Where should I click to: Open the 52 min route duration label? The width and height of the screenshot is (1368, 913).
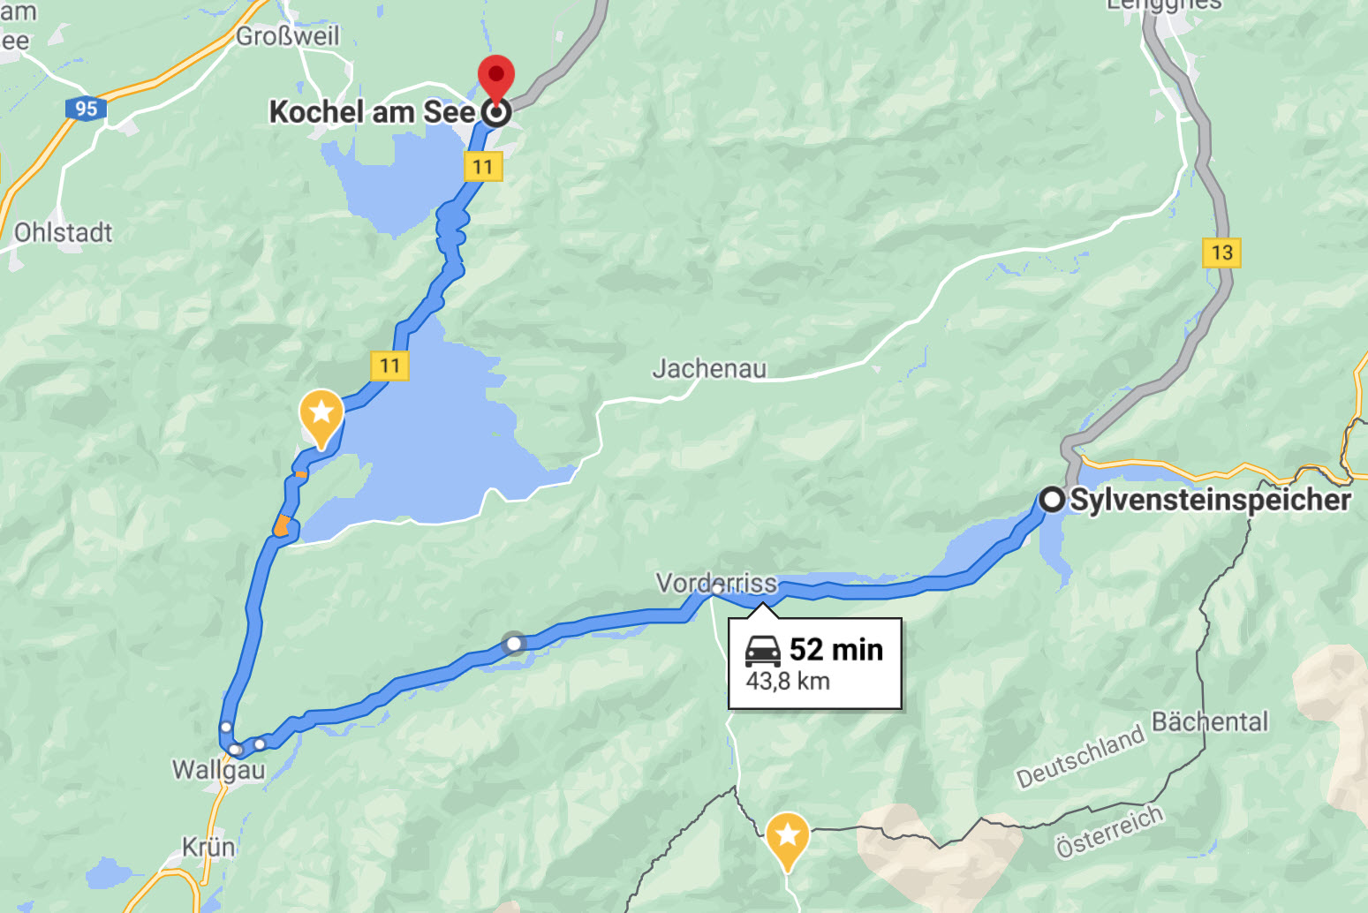[836, 650]
